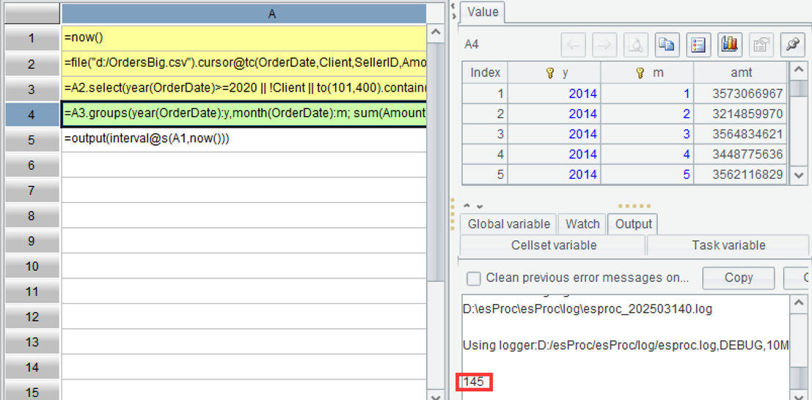Viewport: 812px width, 400px height.
Task: Click the forward arrow icon in Value panel
Action: tap(604, 45)
